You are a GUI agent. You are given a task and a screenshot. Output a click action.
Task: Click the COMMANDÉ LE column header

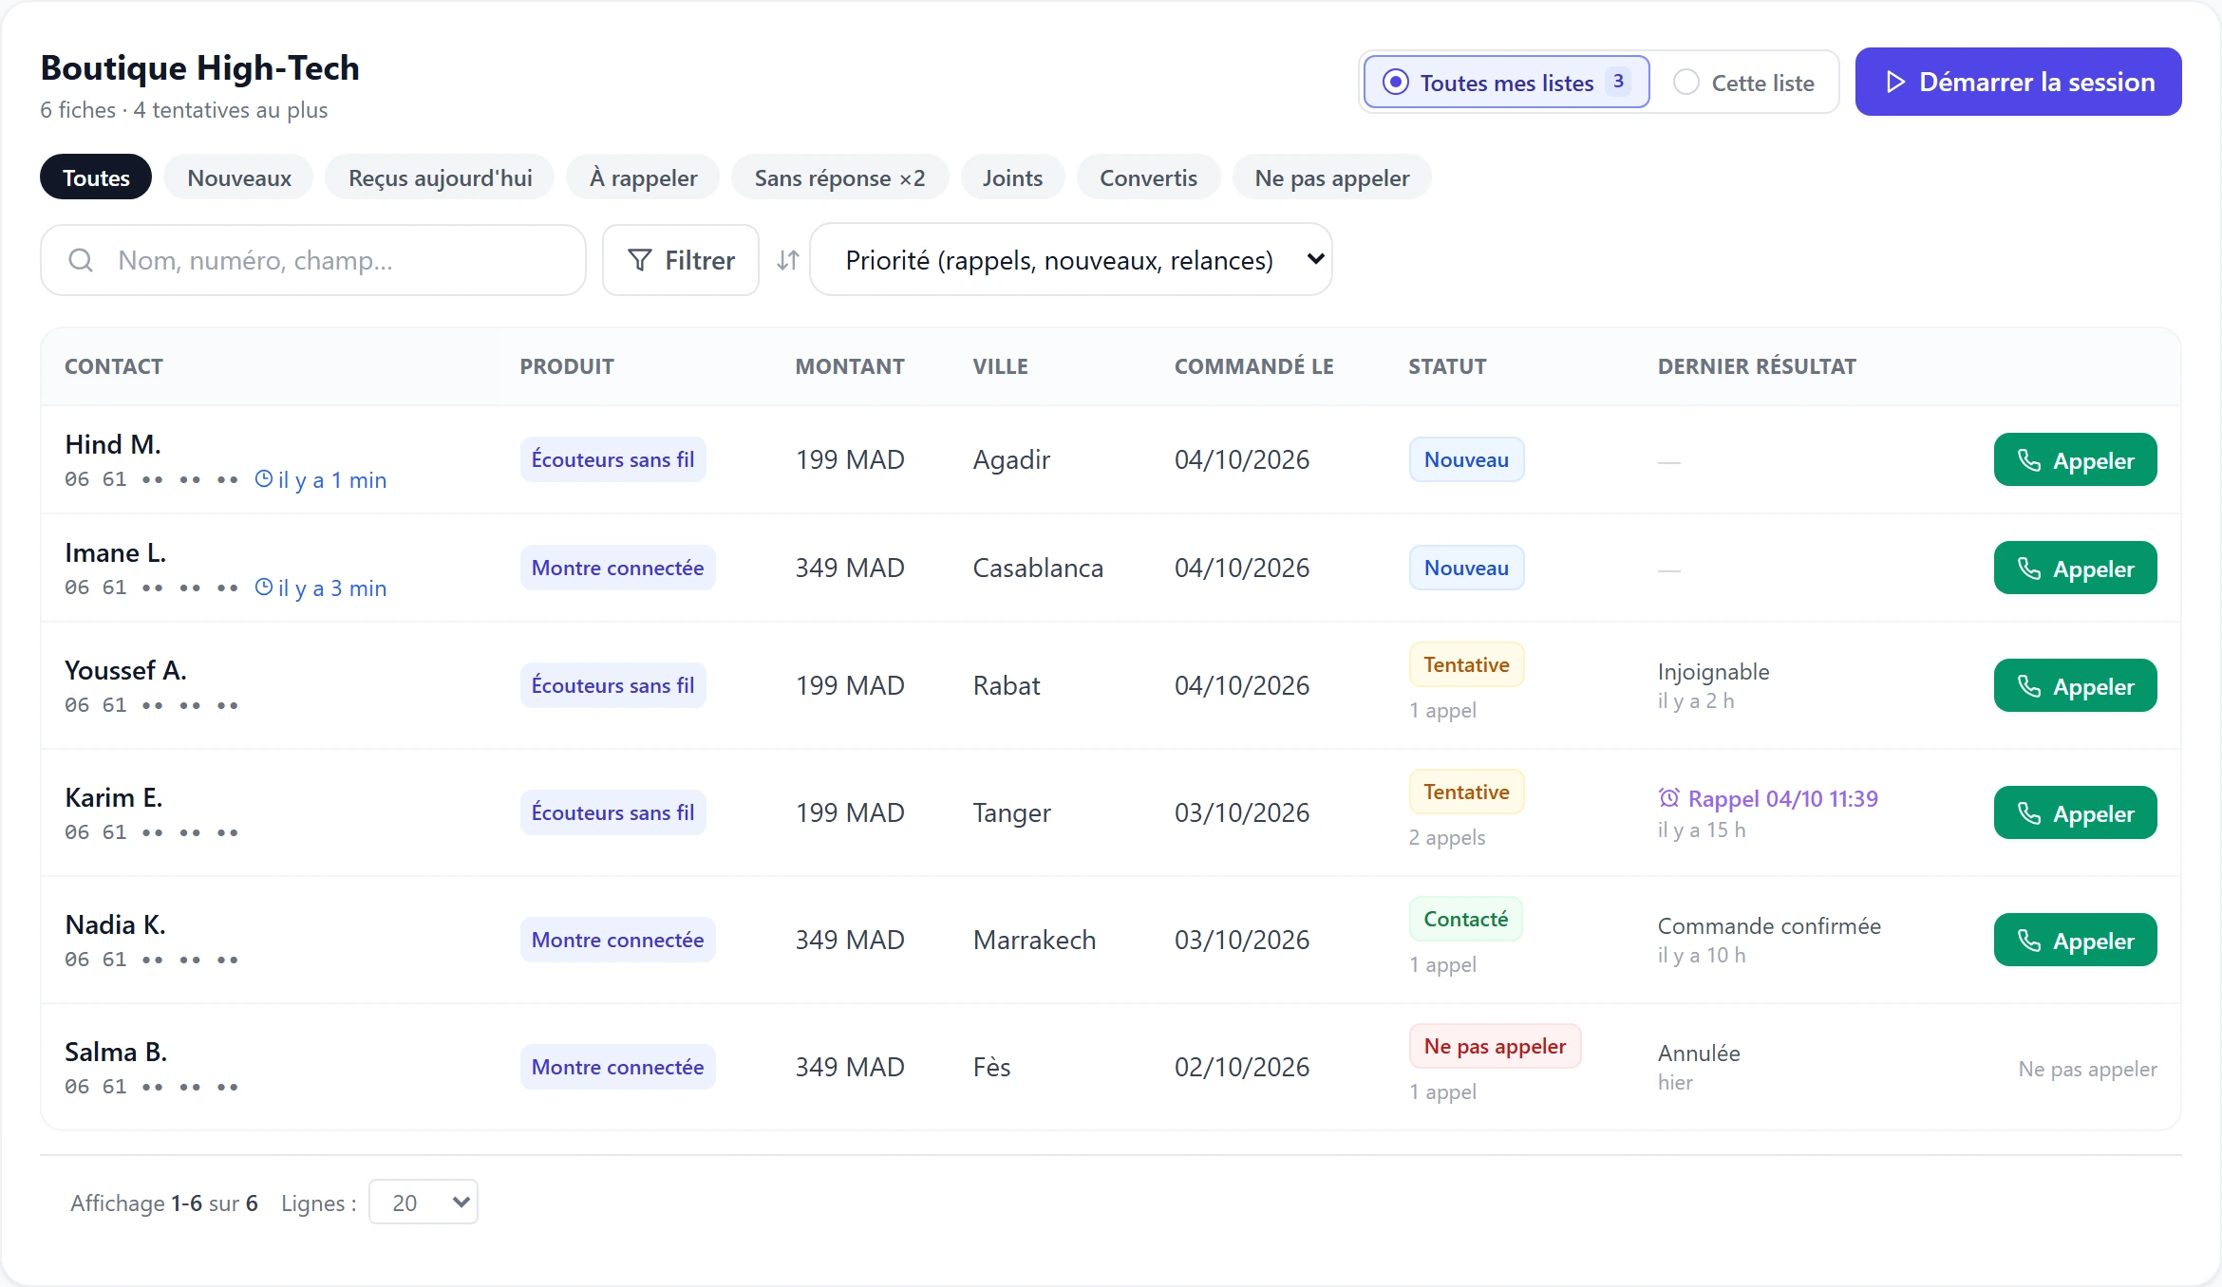(x=1253, y=366)
